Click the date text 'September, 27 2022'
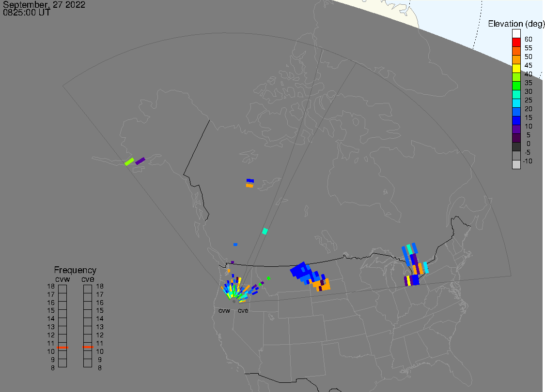The image size is (545, 392). coord(44,5)
